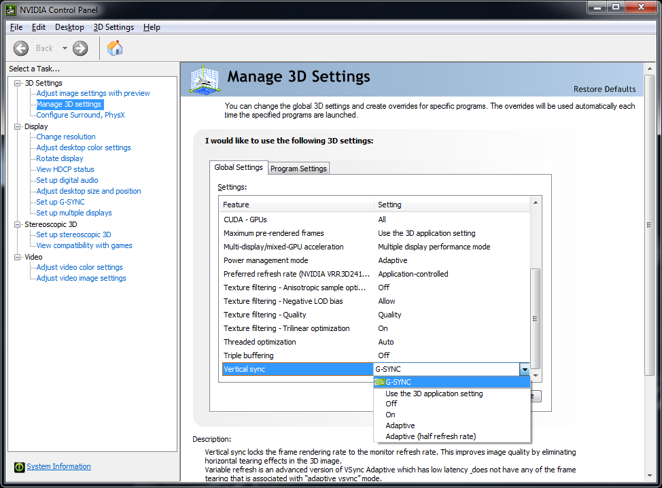The height and width of the screenshot is (488, 662).
Task: Click the Back arrow icon
Action: pyautogui.click(x=21, y=48)
